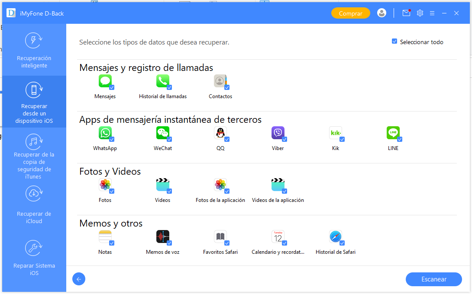Select Recuperar desde un dispositivo iOS
Viewport: 472px width, 294px height.
click(x=34, y=102)
